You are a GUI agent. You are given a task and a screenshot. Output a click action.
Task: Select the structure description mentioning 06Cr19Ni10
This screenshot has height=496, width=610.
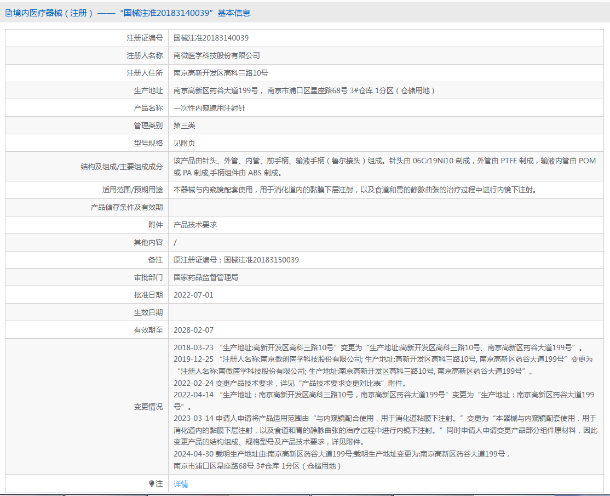tap(385, 167)
